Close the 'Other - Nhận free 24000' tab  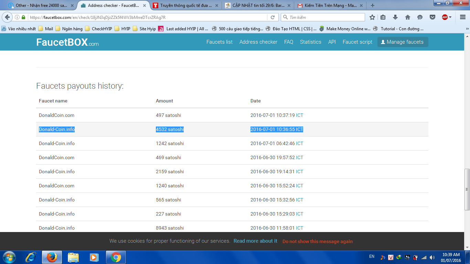coord(72,5)
